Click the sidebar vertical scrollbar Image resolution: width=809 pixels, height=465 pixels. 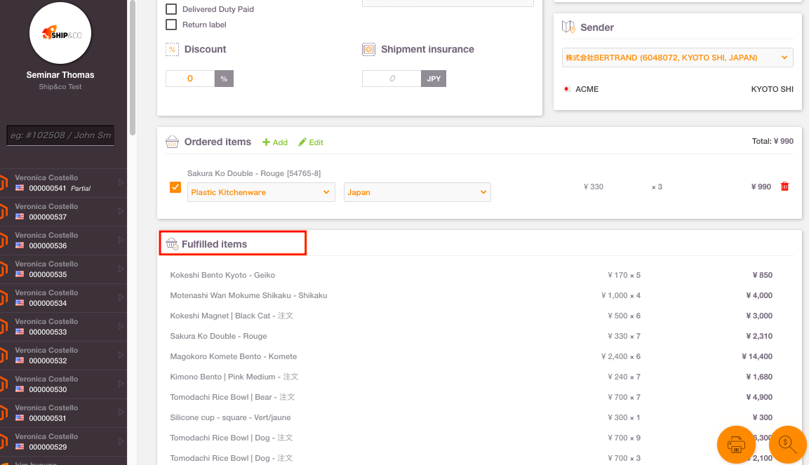[x=133, y=67]
